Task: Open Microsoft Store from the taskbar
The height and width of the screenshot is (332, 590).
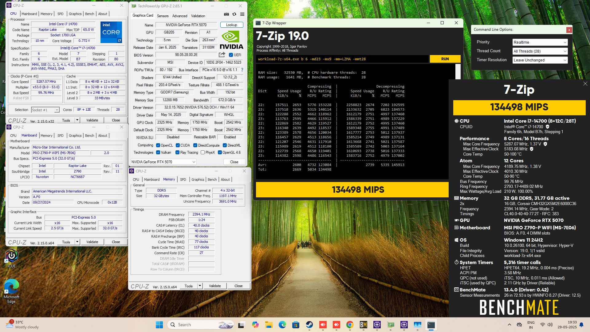Action: point(296,325)
